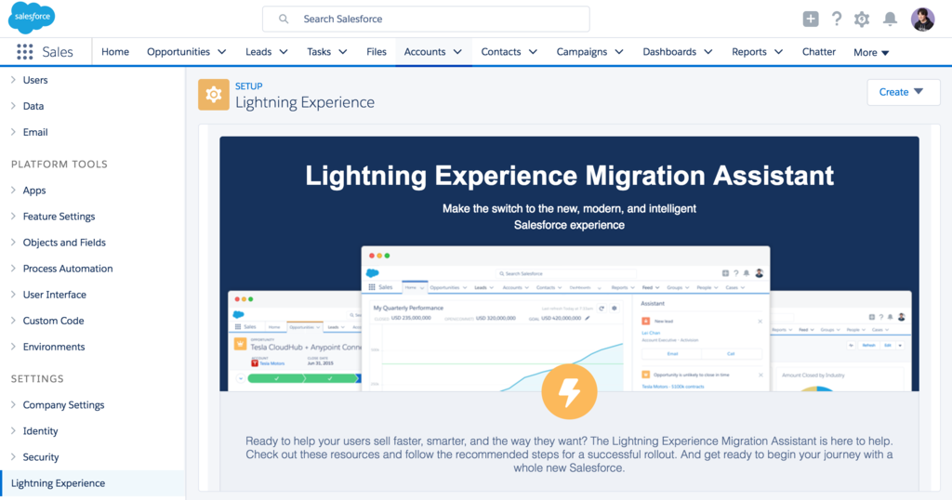Viewport: 952px width, 500px height.
Task: Open the Accounts tab
Action: click(x=425, y=51)
